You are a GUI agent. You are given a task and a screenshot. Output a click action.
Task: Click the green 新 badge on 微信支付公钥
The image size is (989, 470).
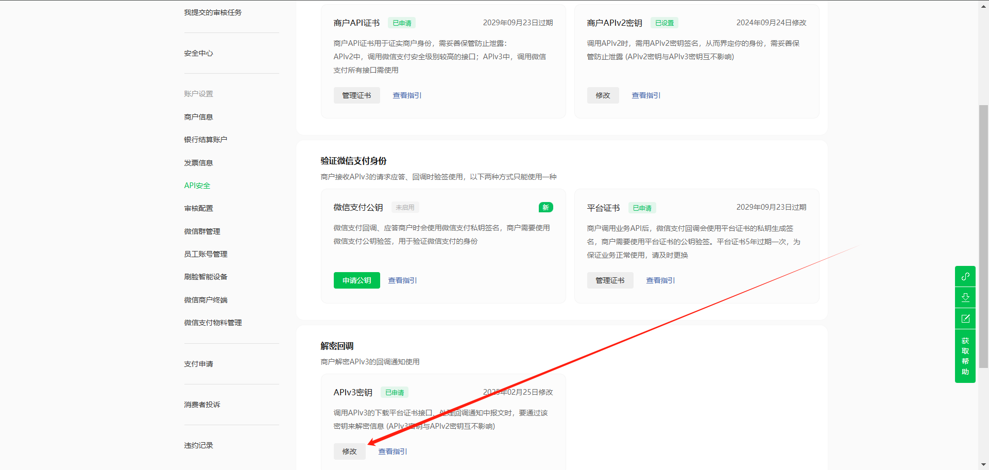545,207
